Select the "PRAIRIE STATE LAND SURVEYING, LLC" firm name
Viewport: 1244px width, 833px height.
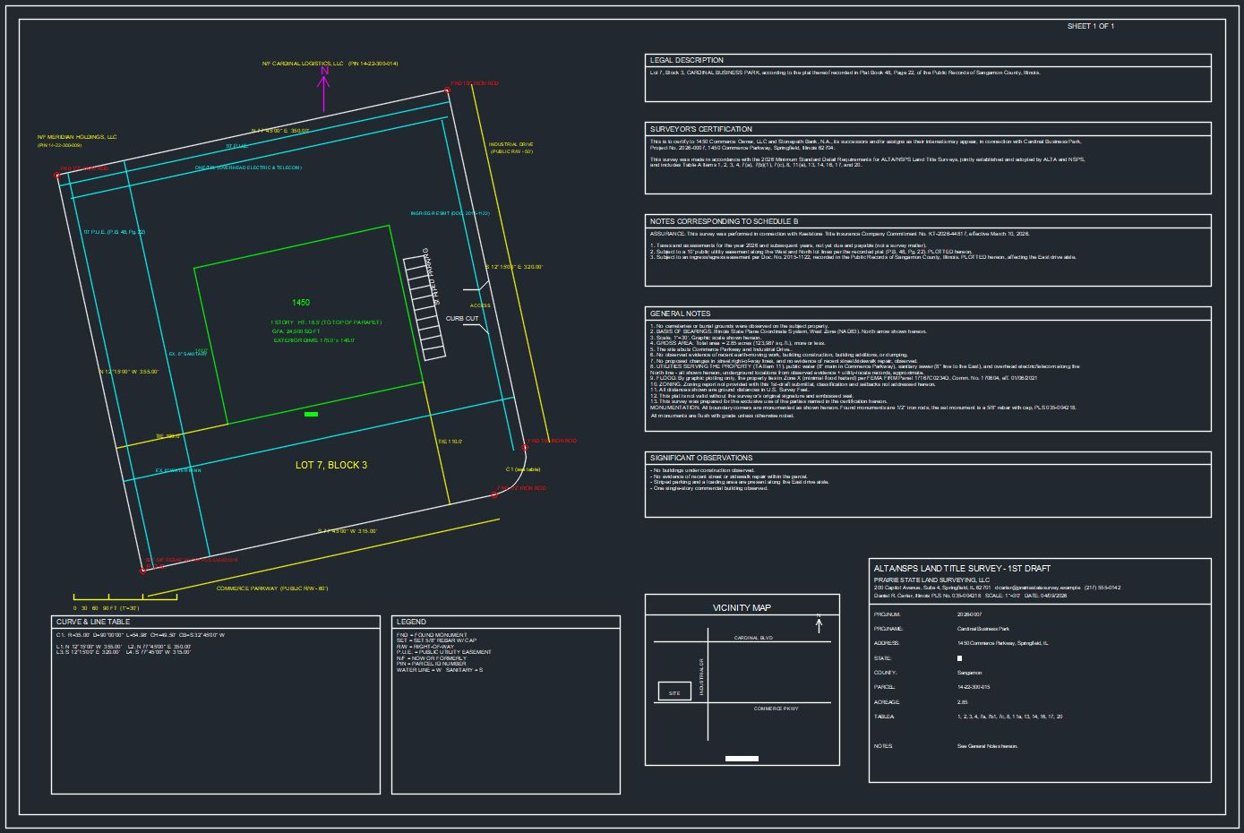pyautogui.click(x=931, y=580)
